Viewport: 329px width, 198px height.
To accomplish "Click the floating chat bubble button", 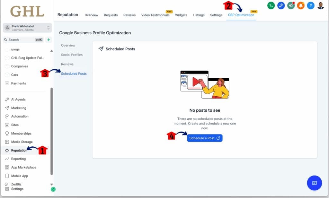I will [314, 183].
